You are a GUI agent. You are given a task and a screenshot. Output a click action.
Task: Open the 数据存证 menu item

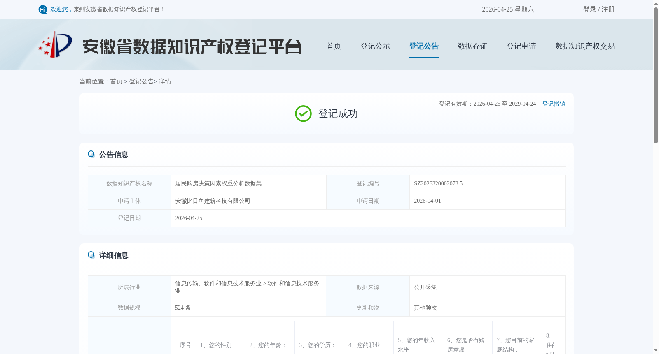tap(472, 46)
